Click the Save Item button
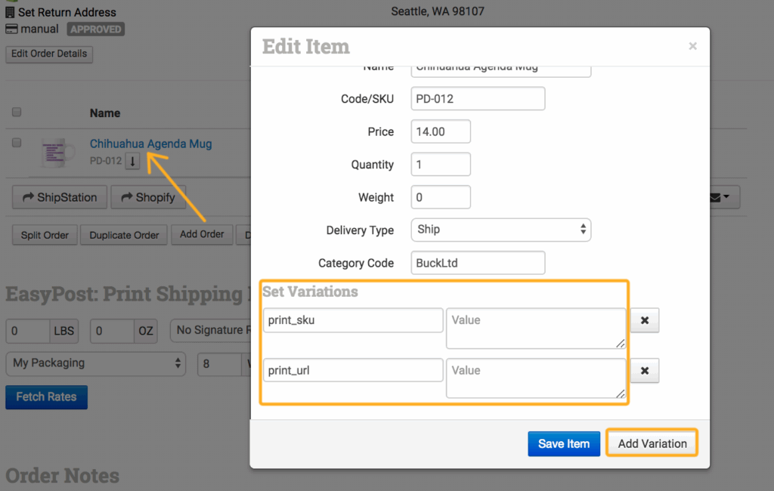This screenshot has width=774, height=491. click(x=563, y=443)
